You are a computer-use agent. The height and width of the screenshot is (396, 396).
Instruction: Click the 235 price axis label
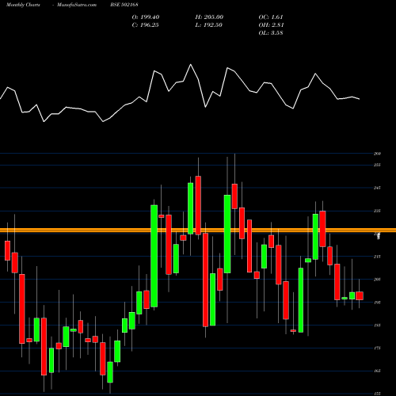(x=377, y=211)
